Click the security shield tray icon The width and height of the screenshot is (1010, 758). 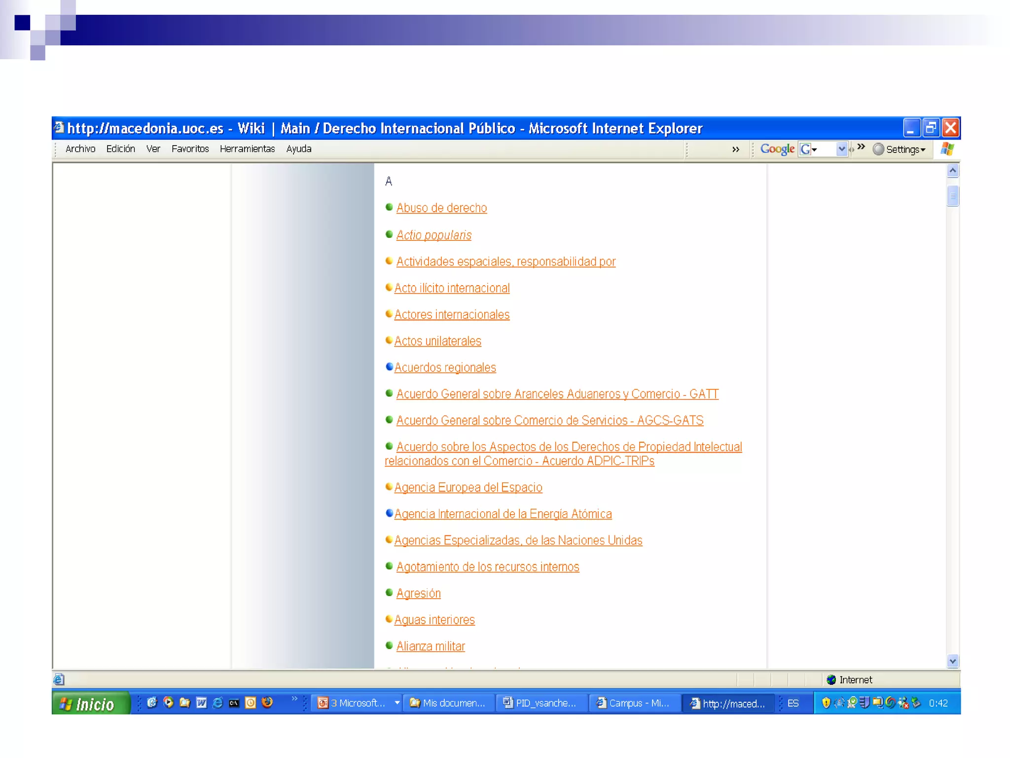click(x=826, y=703)
